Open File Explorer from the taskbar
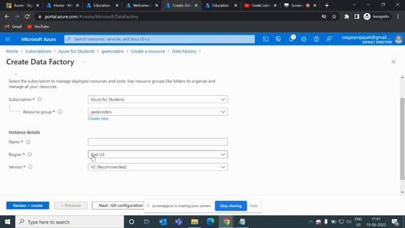 click(x=194, y=222)
